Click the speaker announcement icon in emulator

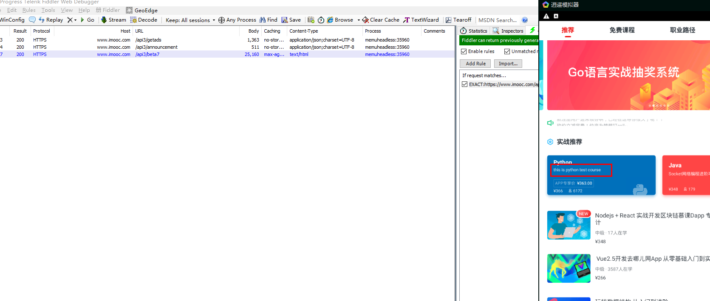click(x=550, y=123)
